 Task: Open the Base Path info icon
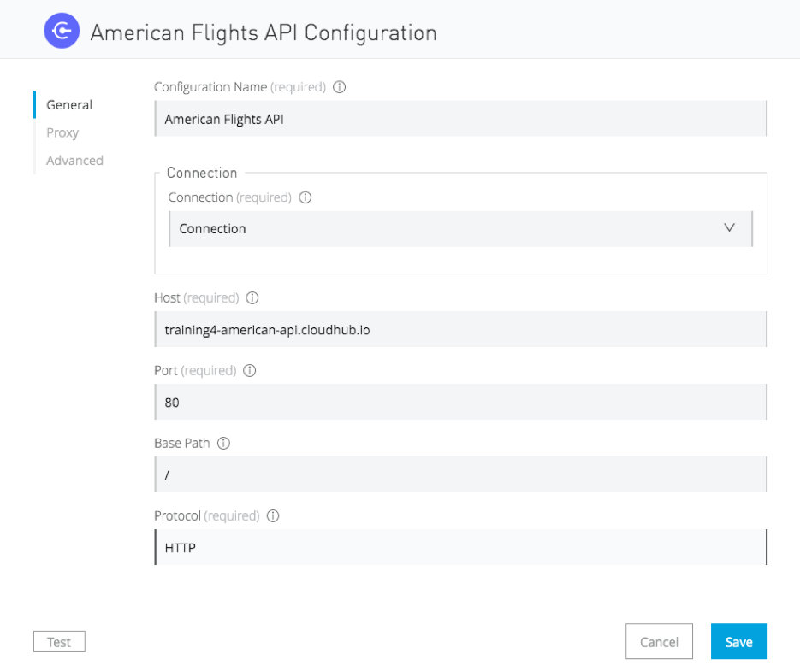pos(223,443)
